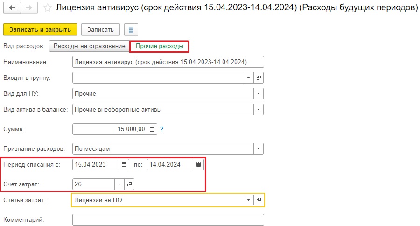Click into the Наименование field
Screen dimensions: 420x226
(x=168, y=62)
